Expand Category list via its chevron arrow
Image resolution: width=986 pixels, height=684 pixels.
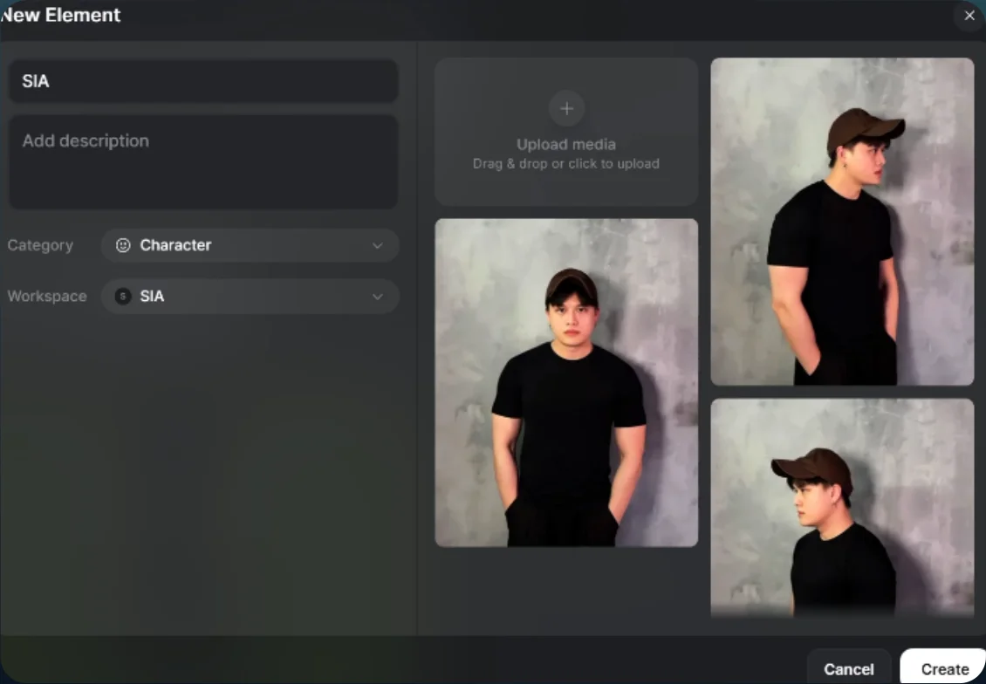[377, 245]
